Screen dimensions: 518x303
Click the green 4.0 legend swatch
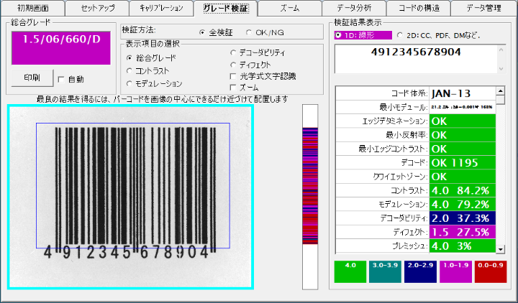[x=350, y=271]
